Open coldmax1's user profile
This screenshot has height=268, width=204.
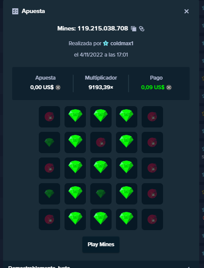tap(122, 44)
